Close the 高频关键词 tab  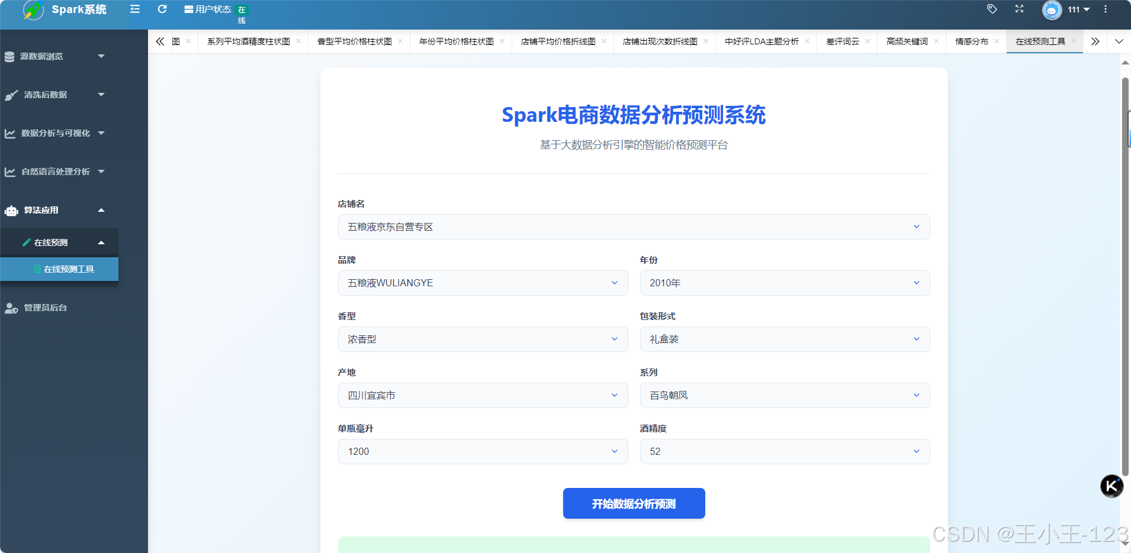coord(936,41)
